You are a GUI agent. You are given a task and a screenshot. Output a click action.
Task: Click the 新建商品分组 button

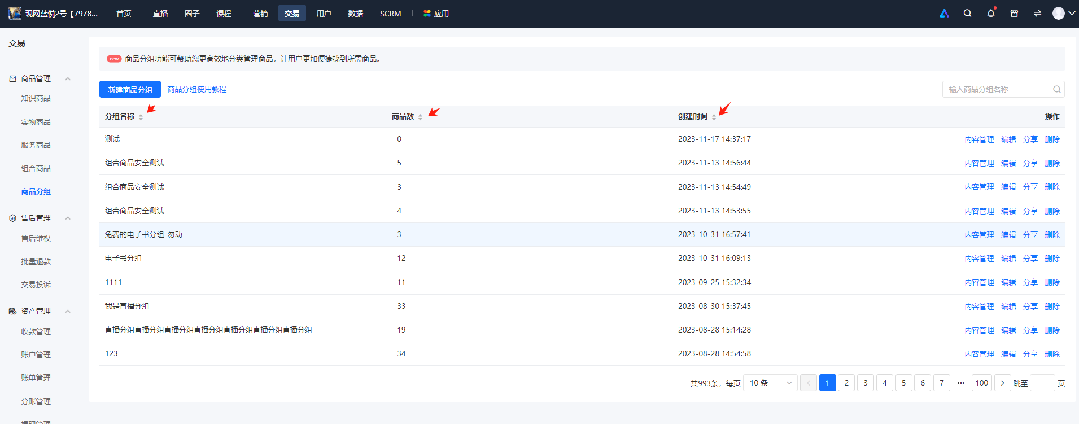click(x=130, y=89)
